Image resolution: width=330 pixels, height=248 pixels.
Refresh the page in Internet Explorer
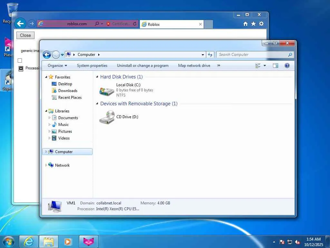[x=135, y=24]
